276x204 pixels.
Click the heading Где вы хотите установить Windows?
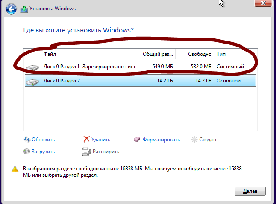(x=78, y=30)
